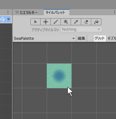Select the sea tile in the palette
The height and width of the screenshot is (119, 116).
(59, 76)
